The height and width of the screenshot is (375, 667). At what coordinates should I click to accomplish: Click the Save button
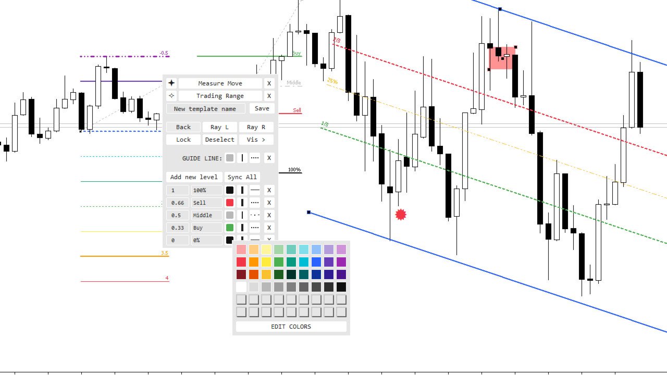point(262,108)
